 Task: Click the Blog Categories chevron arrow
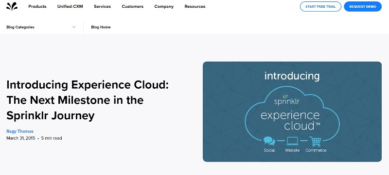(x=74, y=27)
